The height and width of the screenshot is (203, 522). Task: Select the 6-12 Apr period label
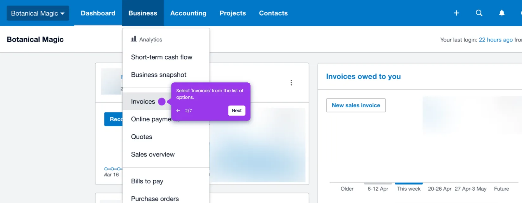[378, 189]
